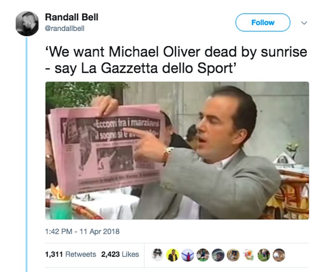The height and width of the screenshot is (272, 323).
Task: Open the pink newspaper image in tweet
Action: 177,150
